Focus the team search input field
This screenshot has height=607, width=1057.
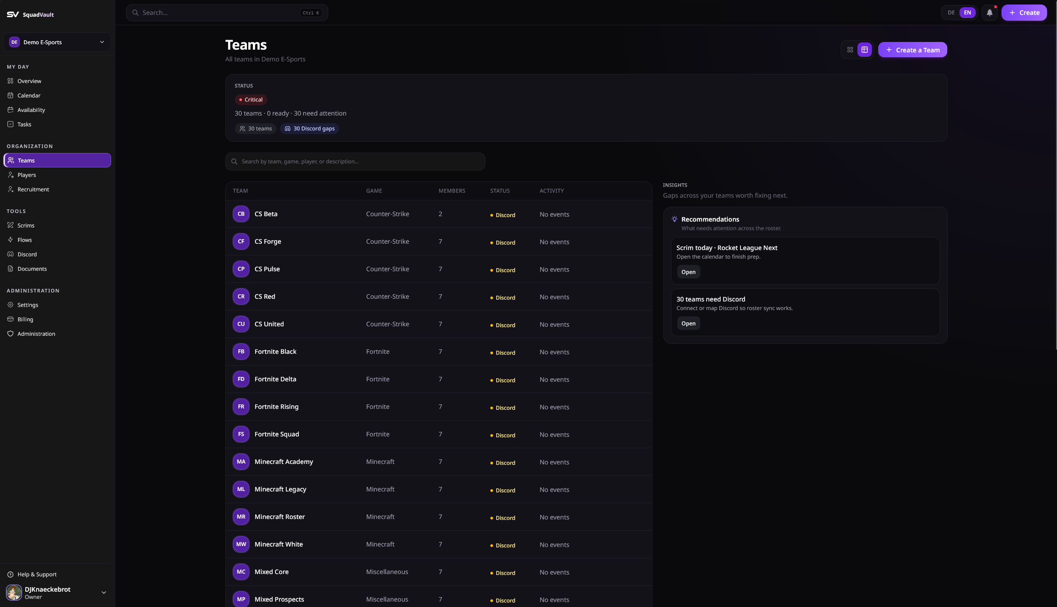tap(355, 162)
